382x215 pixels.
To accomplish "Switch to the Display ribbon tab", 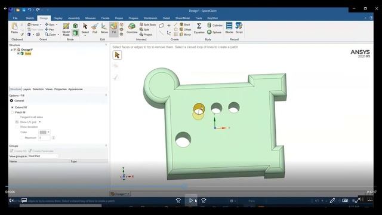I will tap(58, 18).
